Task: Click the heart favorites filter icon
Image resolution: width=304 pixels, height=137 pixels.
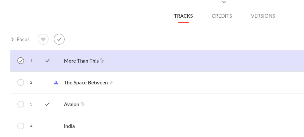Action: tap(43, 40)
